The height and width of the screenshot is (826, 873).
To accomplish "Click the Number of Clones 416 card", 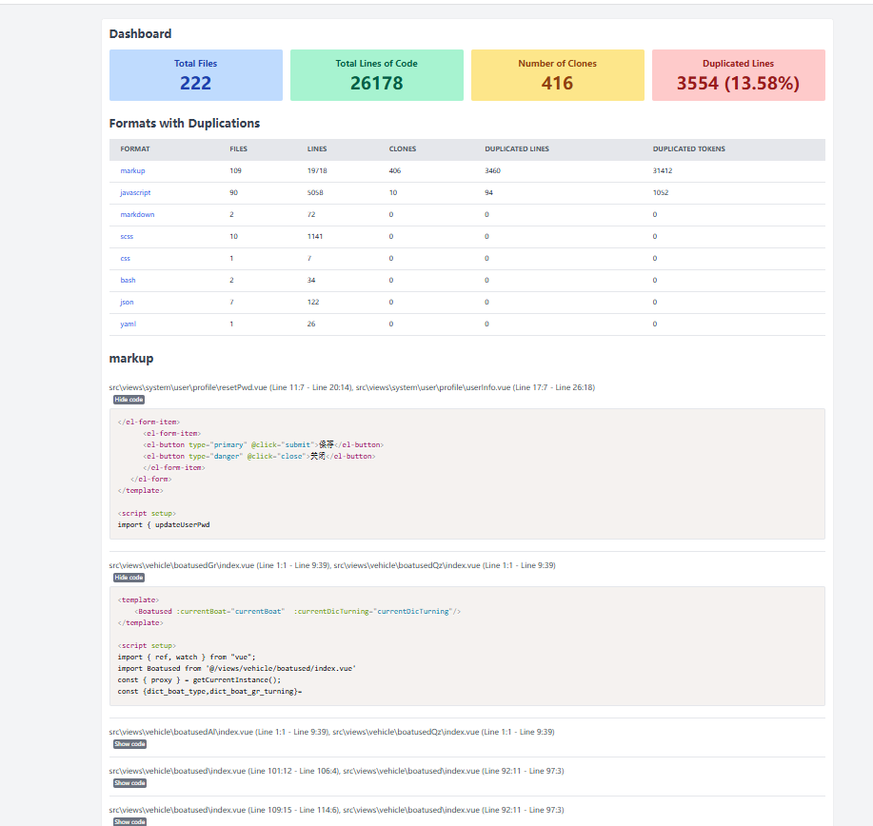I will pos(558,75).
